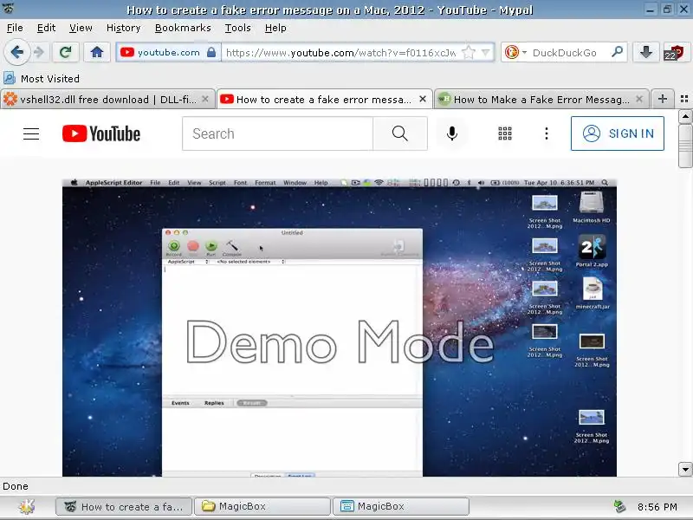Click the Mypal raccoon icon in title bar
Image resolution: width=693 pixels, height=520 pixels.
click(9, 8)
